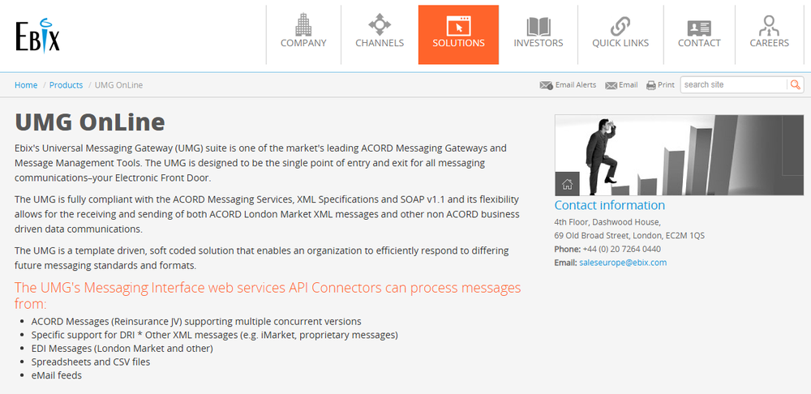The width and height of the screenshot is (811, 394).
Task: Click the Quick Links chain icon
Action: (620, 26)
